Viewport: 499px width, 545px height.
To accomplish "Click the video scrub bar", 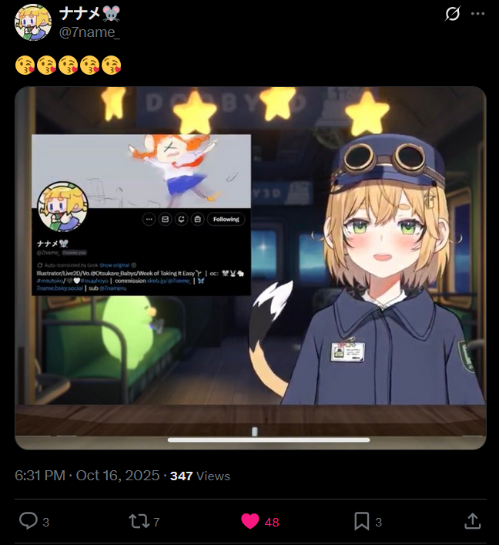I will [269, 440].
